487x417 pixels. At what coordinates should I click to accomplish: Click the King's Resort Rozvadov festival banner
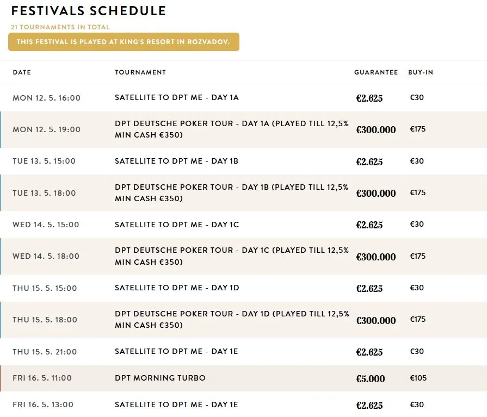124,42
